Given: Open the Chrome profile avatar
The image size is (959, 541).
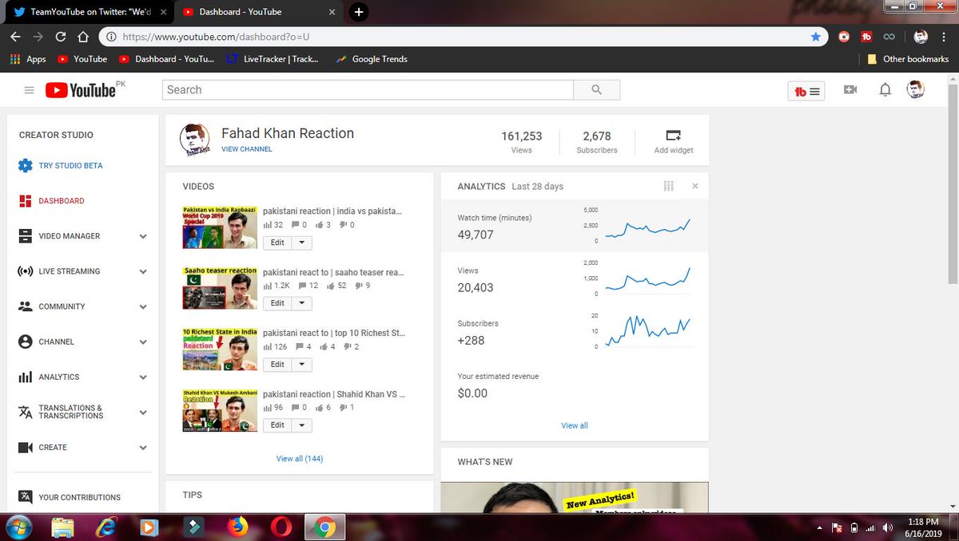Looking at the screenshot, I should [921, 37].
